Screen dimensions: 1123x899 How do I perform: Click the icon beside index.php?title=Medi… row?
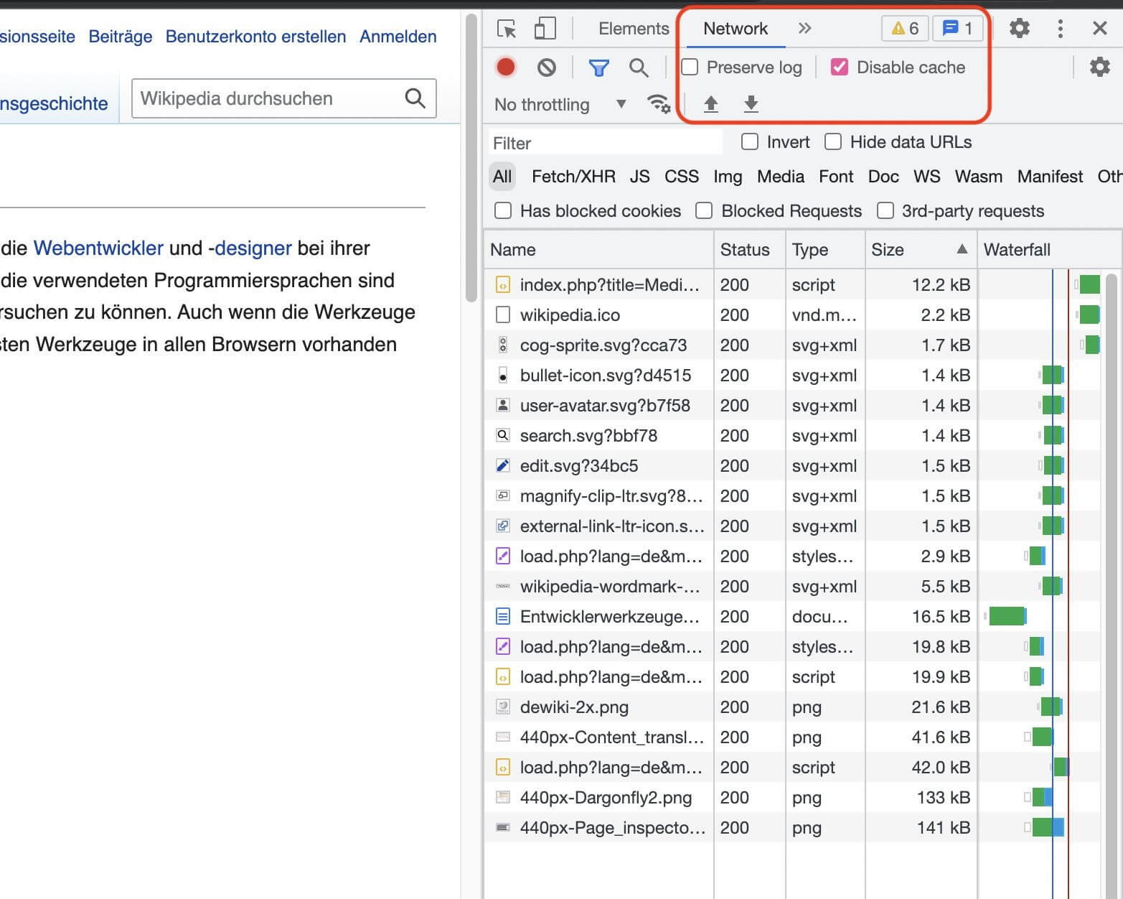503,285
